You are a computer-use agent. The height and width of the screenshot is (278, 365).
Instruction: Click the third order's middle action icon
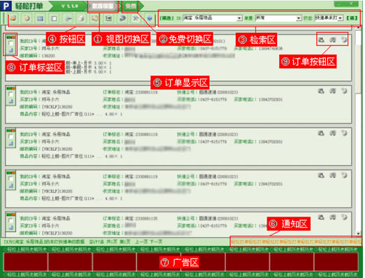tap(333, 133)
